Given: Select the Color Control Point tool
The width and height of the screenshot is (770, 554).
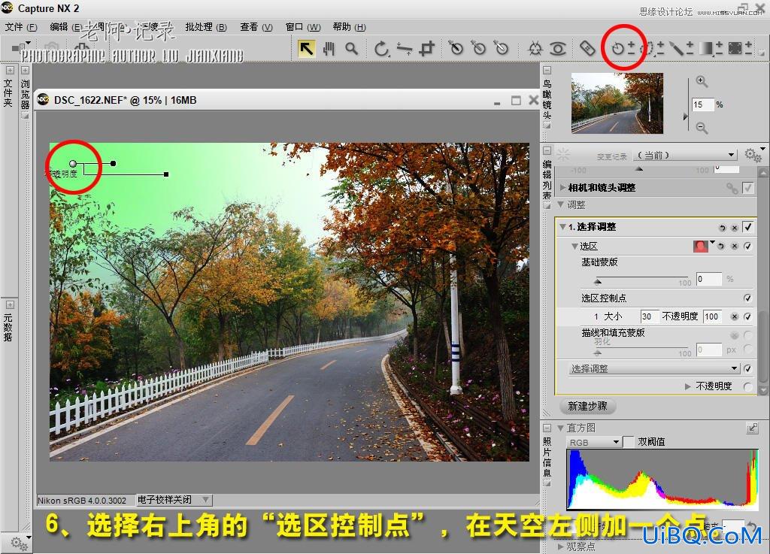Looking at the screenshot, I should click(535, 49).
